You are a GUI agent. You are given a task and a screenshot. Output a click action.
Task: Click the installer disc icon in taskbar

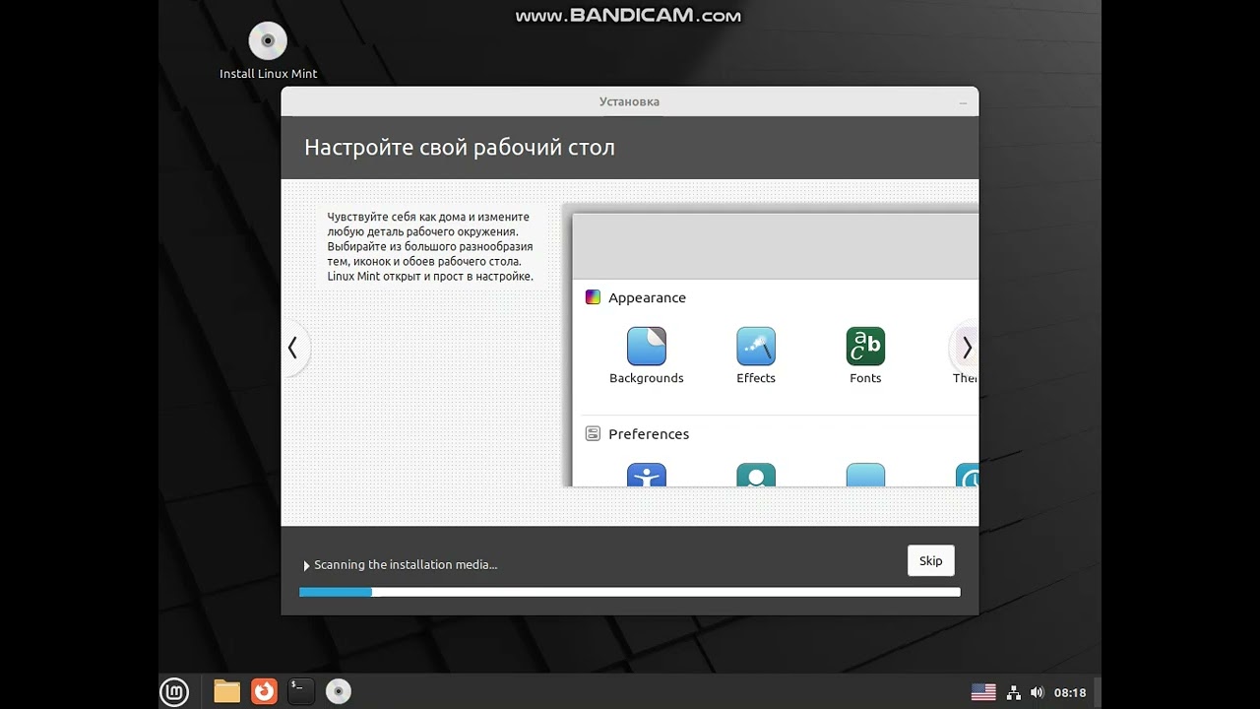pos(338,692)
